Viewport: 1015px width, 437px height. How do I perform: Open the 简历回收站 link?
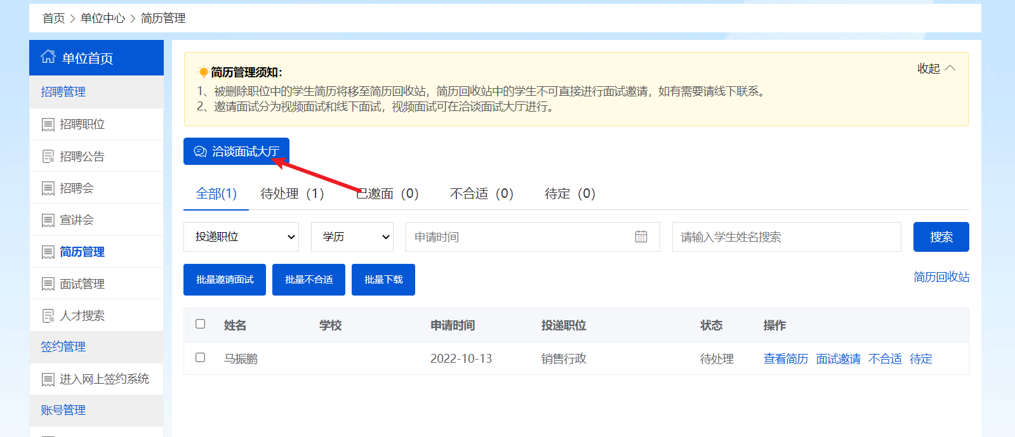(941, 277)
